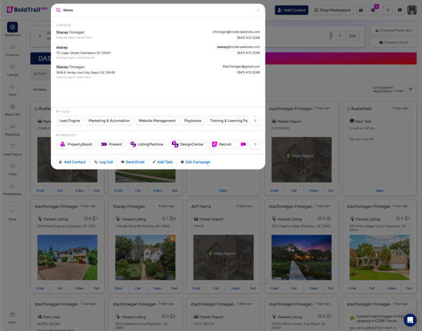Open the Terrell Avenue Oceanside listing photo
This screenshot has height=331, width=422.
(x=67, y=258)
